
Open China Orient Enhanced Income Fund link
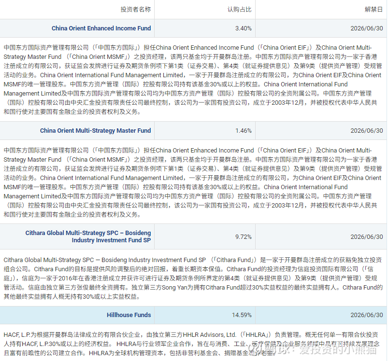101,28
